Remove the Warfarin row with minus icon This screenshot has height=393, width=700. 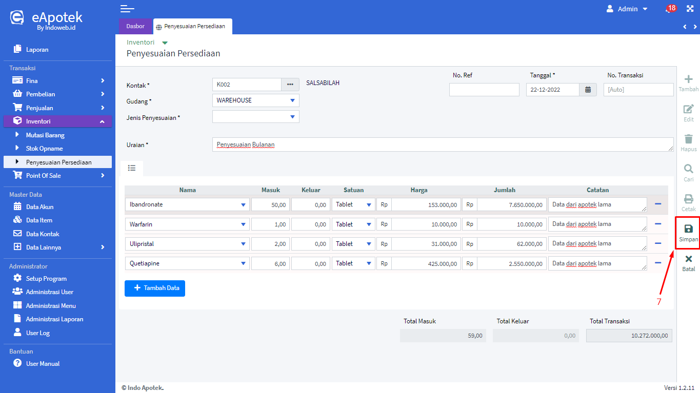[658, 224]
